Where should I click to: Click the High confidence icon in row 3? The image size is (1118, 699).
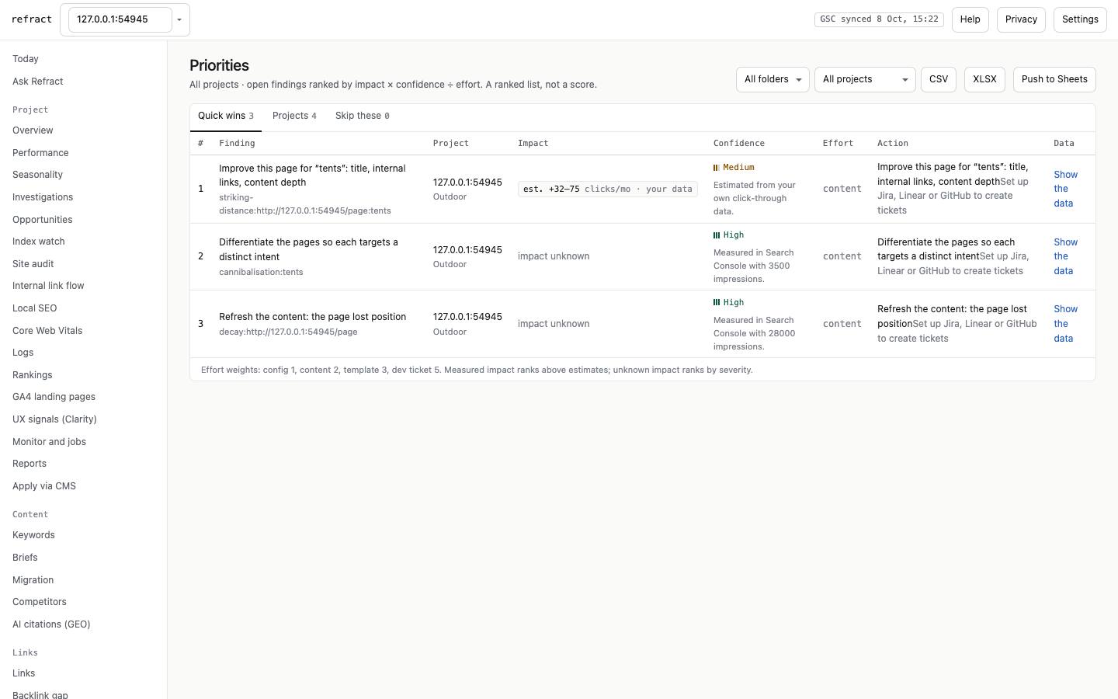716,303
